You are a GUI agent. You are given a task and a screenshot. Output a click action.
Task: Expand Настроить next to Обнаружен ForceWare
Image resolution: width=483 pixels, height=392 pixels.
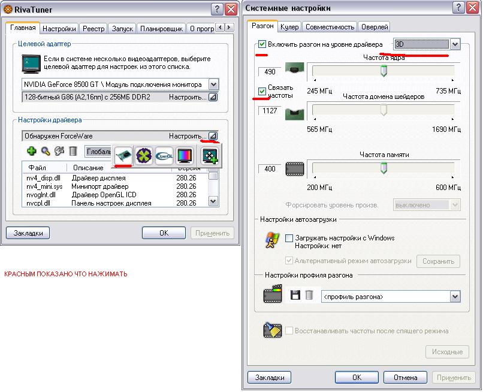(x=213, y=136)
